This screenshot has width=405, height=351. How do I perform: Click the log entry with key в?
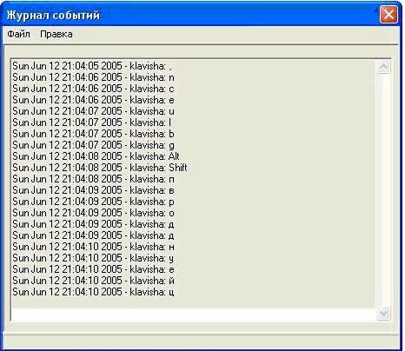pyautogui.click(x=93, y=190)
